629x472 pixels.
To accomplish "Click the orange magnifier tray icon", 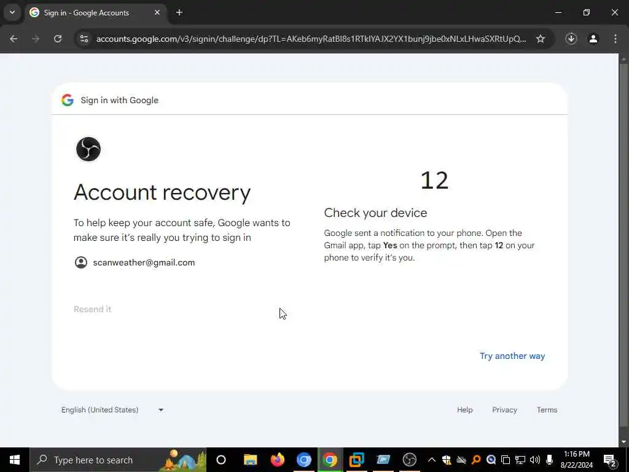I will click(476, 460).
